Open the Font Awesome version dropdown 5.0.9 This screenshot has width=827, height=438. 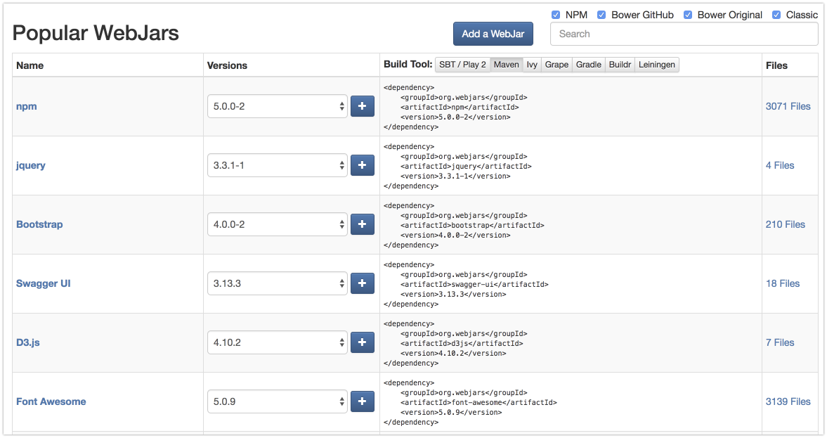(x=278, y=401)
